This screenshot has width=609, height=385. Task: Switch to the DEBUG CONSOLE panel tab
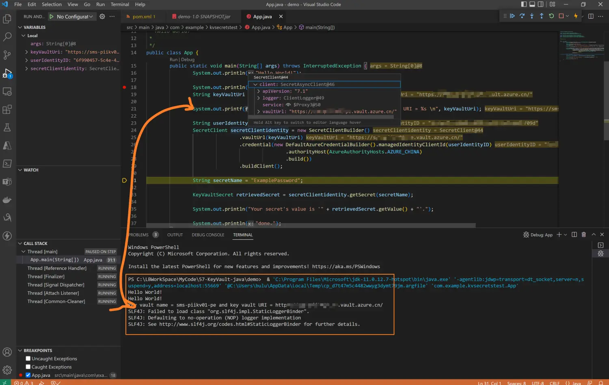point(208,235)
